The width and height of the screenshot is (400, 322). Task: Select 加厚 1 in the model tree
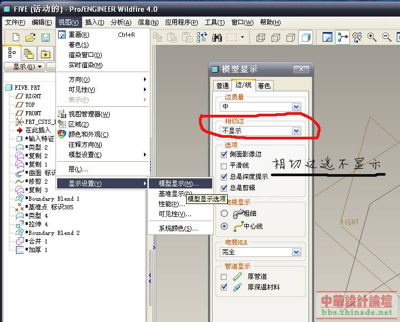pyautogui.click(x=38, y=250)
